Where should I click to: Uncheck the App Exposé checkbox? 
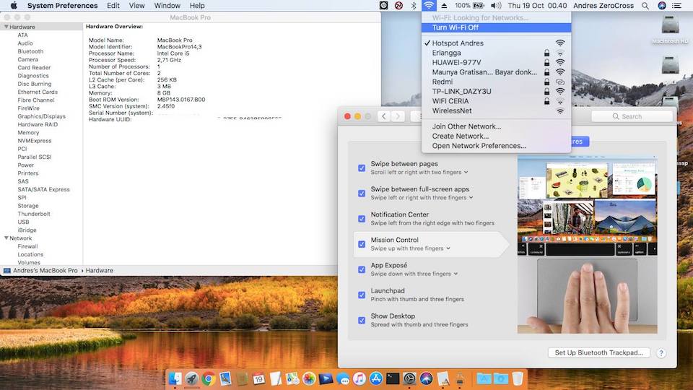(x=362, y=269)
